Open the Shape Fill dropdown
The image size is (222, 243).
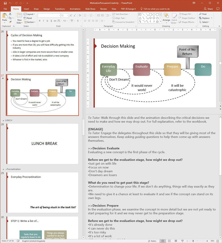[185, 14]
